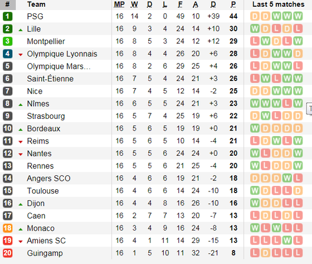Image resolution: width=312 pixels, height=264 pixels.
Task: Click Amiens SC's red down-arrow position indicator
Action: [x=21, y=242]
